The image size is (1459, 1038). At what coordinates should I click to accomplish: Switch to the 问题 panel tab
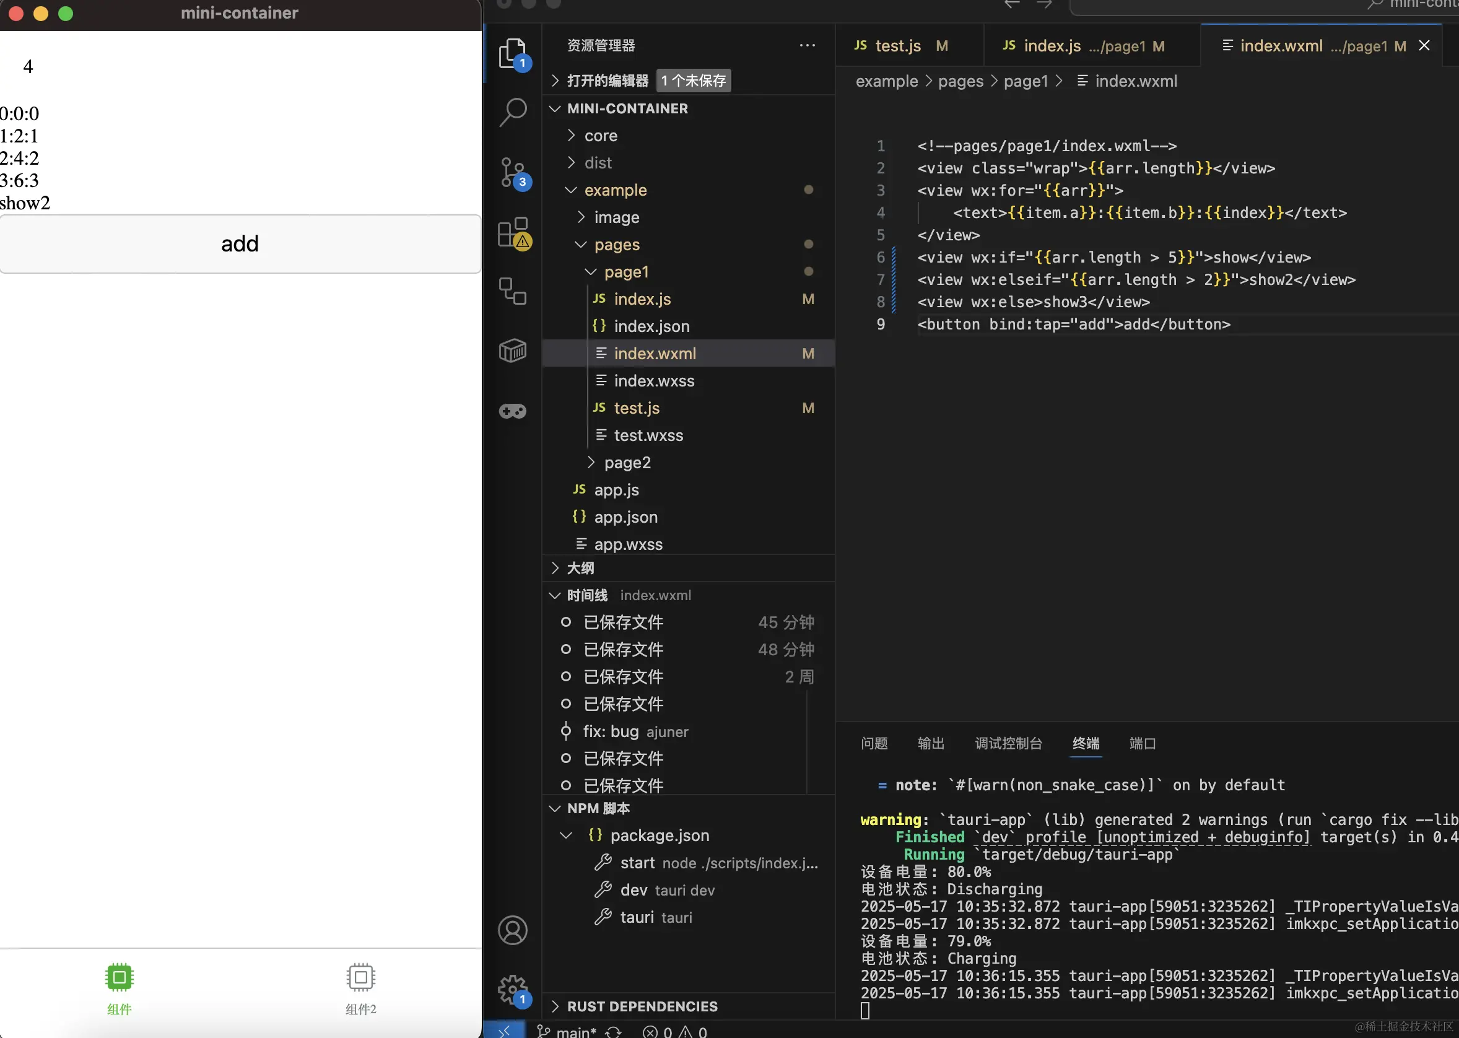click(874, 743)
